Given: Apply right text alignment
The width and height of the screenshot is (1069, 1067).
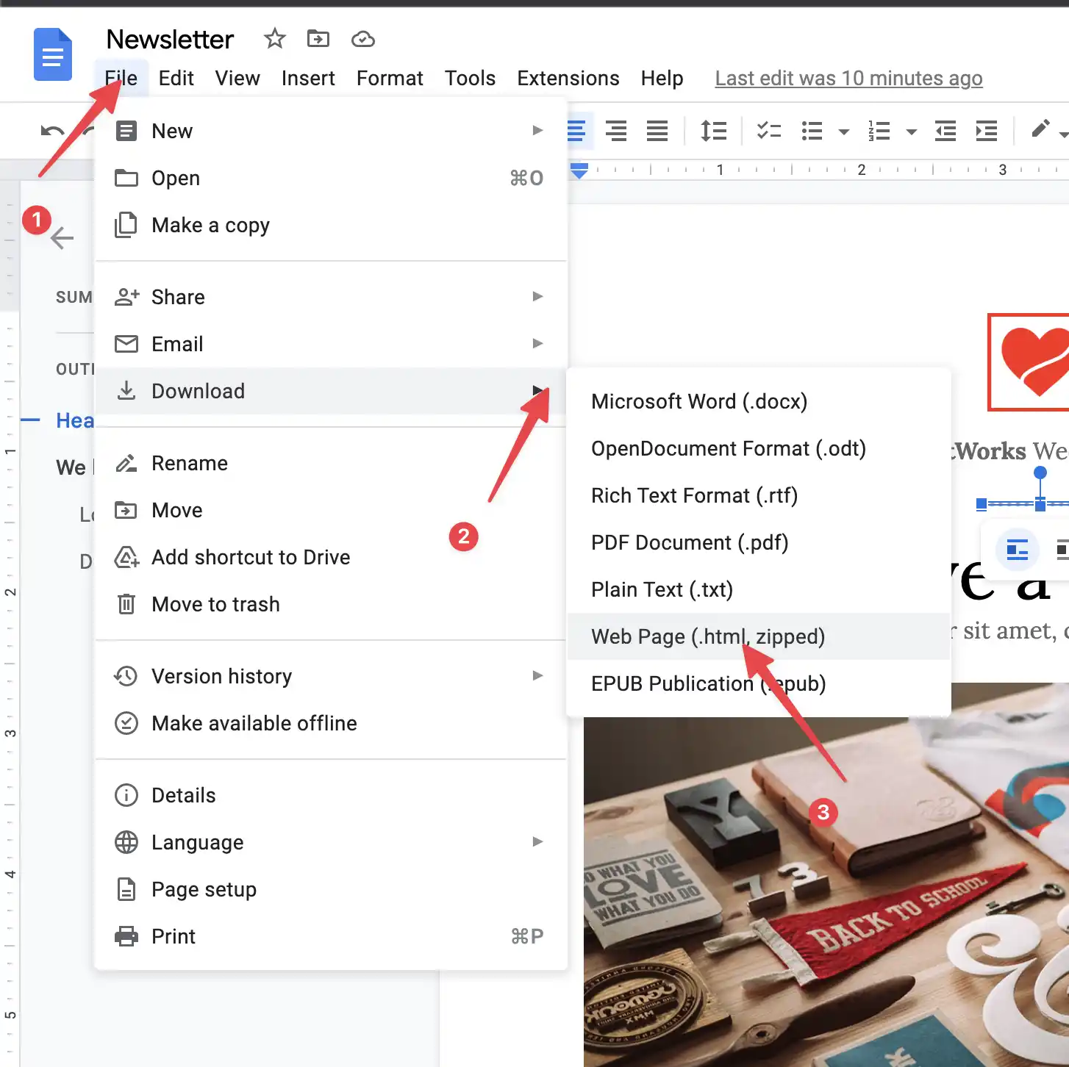Looking at the screenshot, I should [616, 132].
